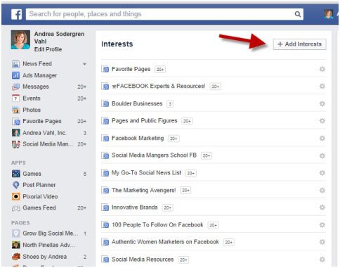Viewport: 340px width, 268px height.
Task: Click the Post Planner app icon
Action: pyautogui.click(x=15, y=185)
